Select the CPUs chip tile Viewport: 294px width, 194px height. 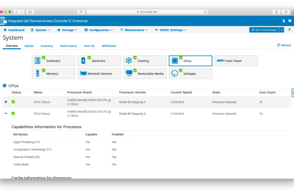[x=190, y=61]
